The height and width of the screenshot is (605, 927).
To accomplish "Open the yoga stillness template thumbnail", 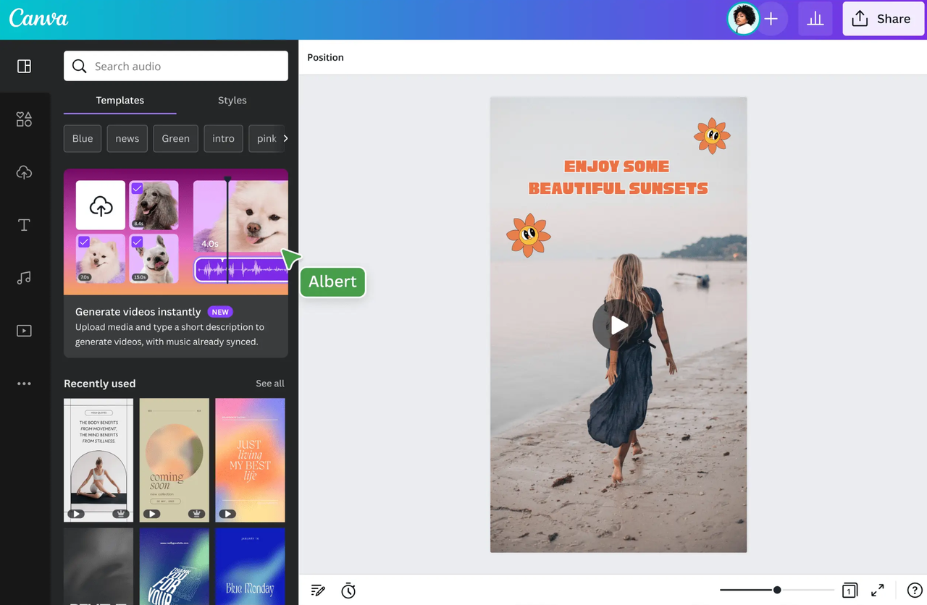I will (x=98, y=460).
